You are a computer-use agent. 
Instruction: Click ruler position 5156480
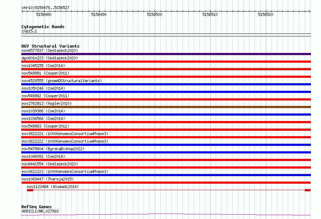pos(44,14)
